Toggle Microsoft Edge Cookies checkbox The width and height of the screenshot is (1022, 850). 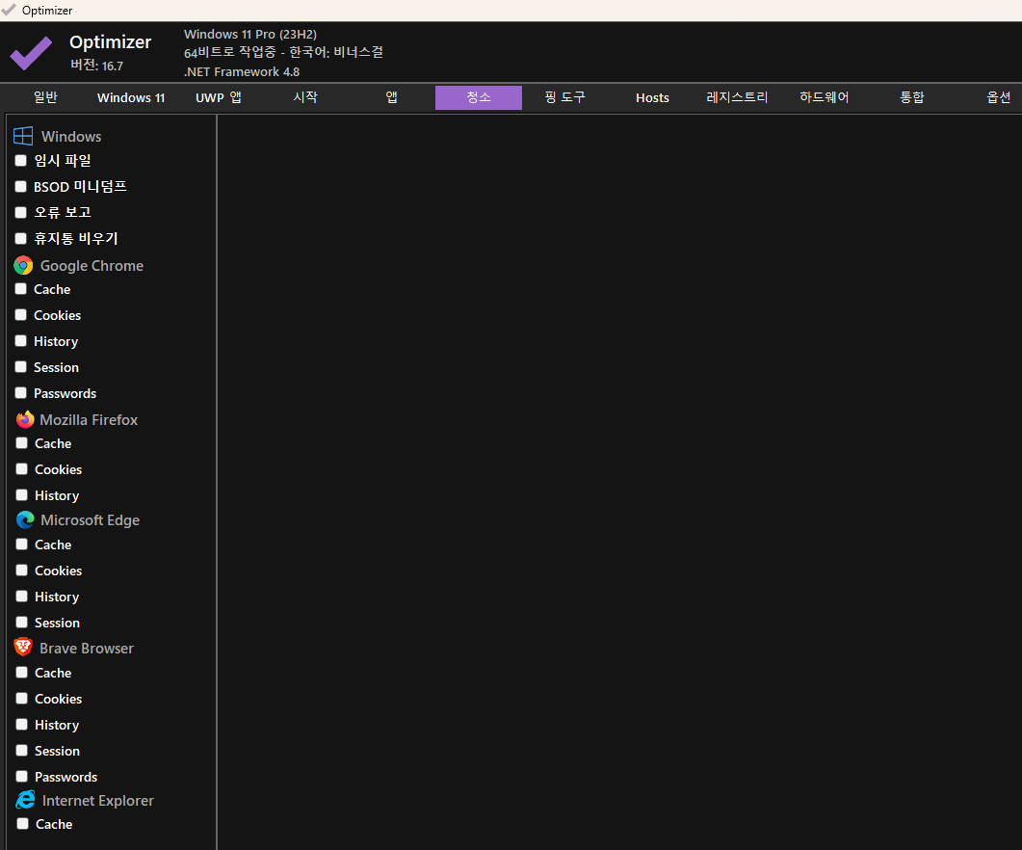21,571
